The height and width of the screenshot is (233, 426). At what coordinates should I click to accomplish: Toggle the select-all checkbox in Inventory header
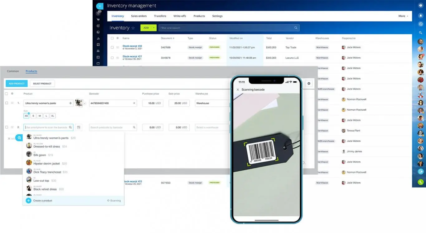[x=112, y=38]
